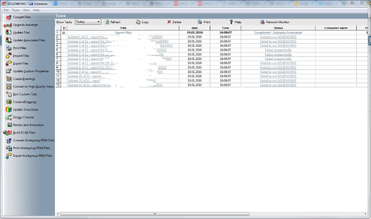371x219 pixels.
Task: Click the Refresh toolbar icon
Action: (x=107, y=22)
